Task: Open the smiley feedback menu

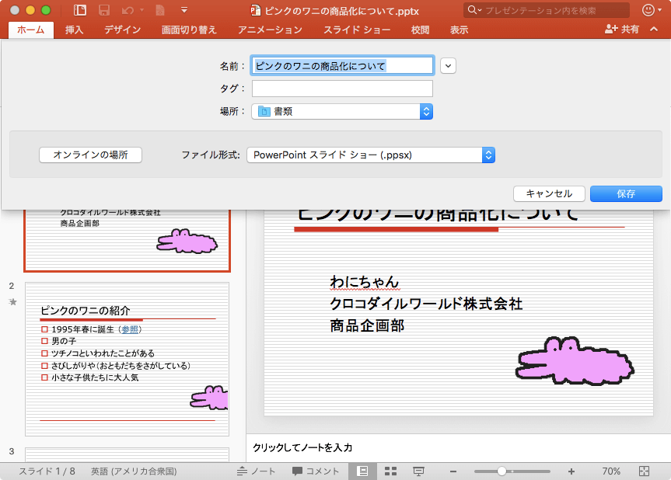Action: pos(652,10)
